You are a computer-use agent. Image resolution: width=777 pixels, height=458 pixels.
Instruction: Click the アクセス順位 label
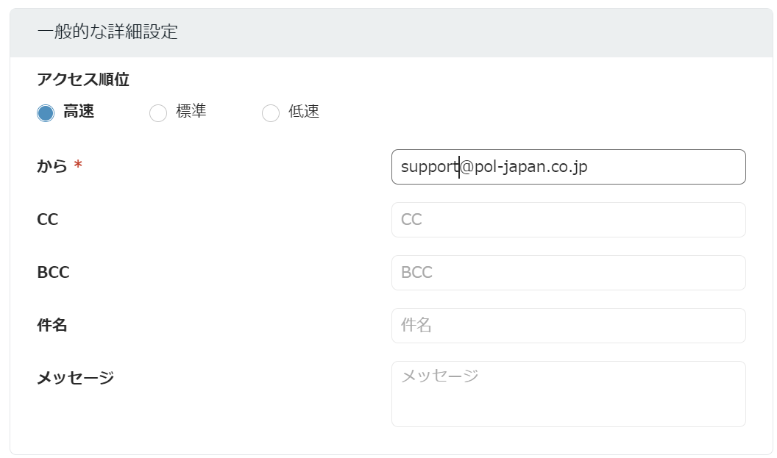82,79
